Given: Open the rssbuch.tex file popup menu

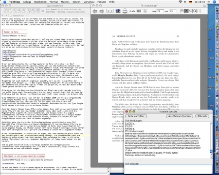Looking at the screenshot, I should 19,16.
